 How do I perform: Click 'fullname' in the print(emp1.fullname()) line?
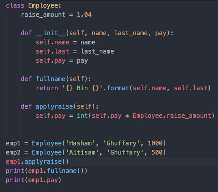coord(62,171)
